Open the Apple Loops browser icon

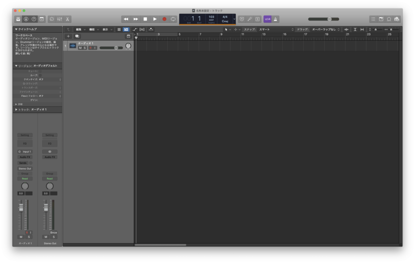tap(389, 19)
